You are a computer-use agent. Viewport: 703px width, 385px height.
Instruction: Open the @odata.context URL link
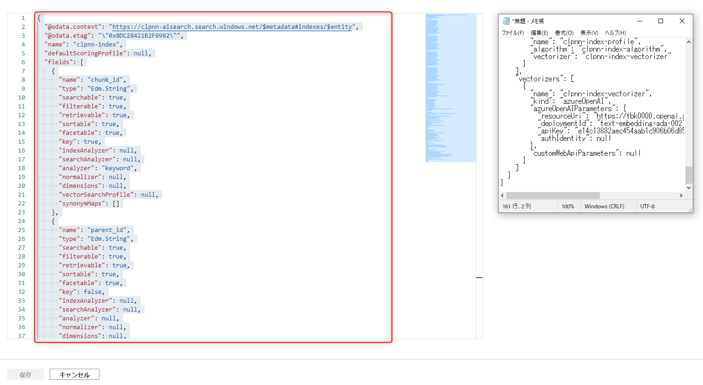tap(232, 27)
